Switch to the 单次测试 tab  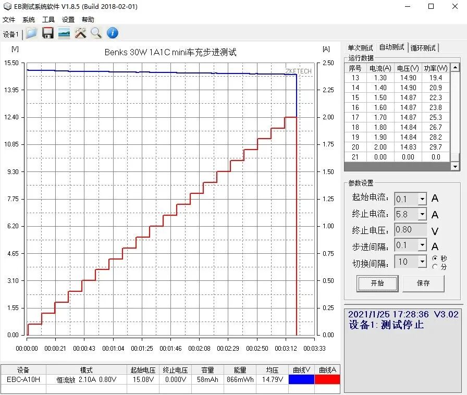(360, 48)
